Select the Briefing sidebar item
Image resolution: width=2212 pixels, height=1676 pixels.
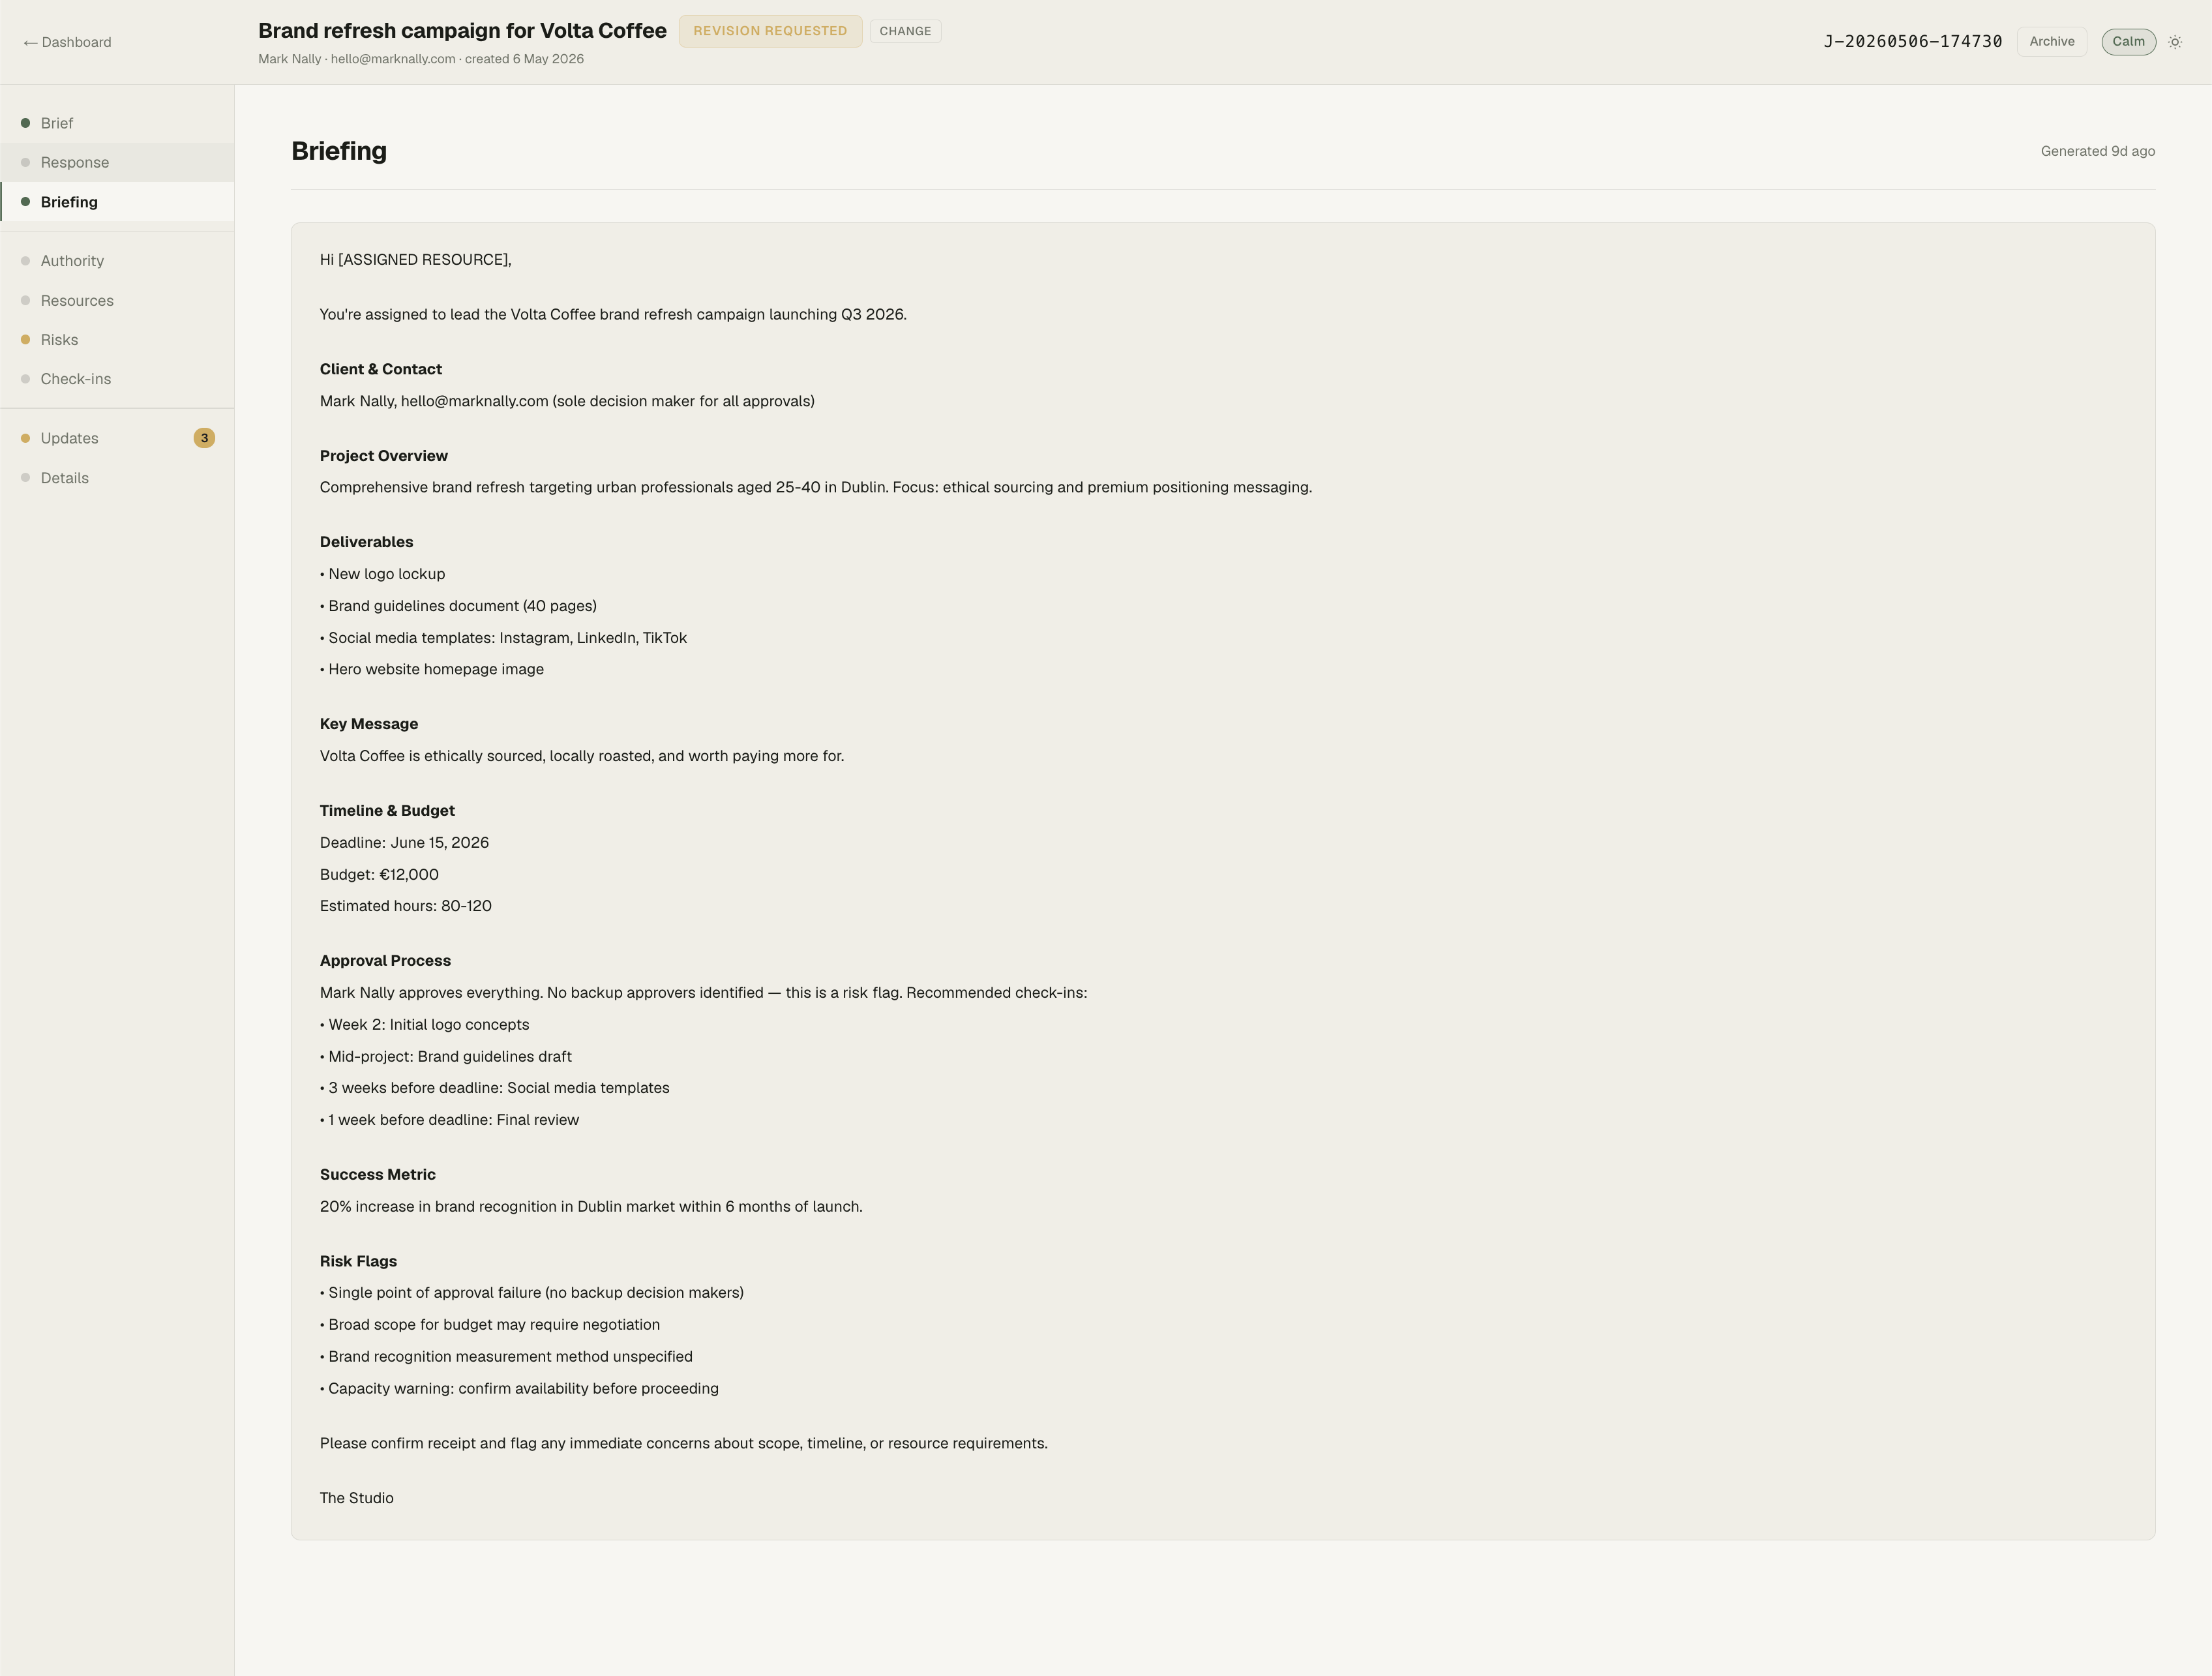coord(117,202)
